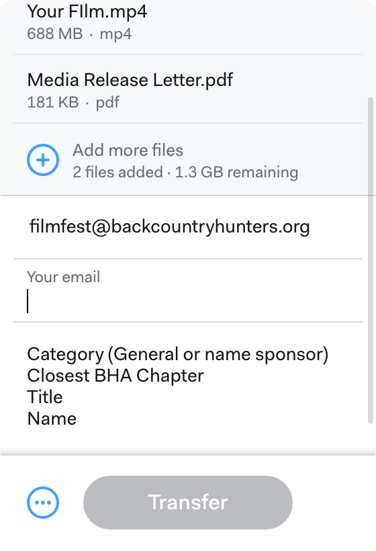
Task: Click the plus icon to add files
Action: point(43,160)
